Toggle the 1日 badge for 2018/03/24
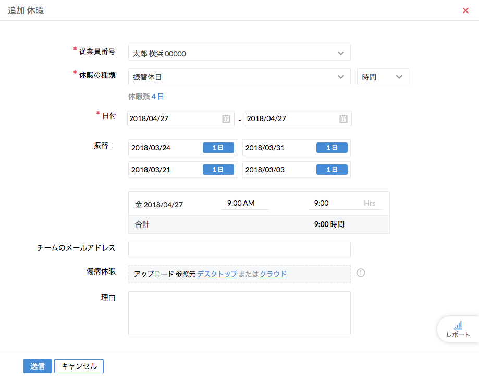Image resolution: width=479 pixels, height=380 pixels. pyautogui.click(x=218, y=148)
